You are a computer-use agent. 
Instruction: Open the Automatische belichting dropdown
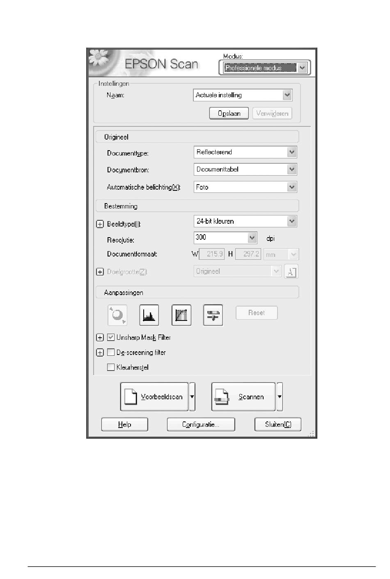pos(291,187)
